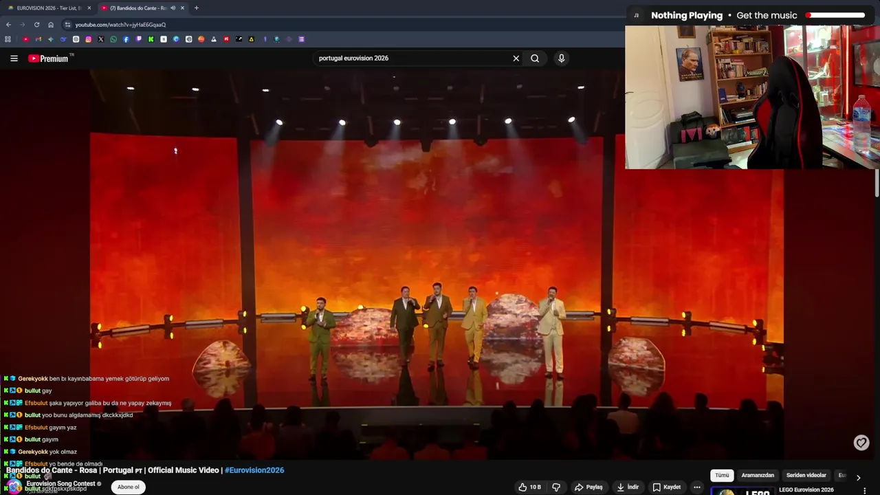Share the video with Paylaş
This screenshot has height=495, width=880.
[589, 487]
